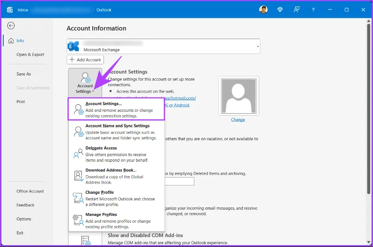Viewport: 373px width, 247px height.
Task: Click the Account Name and Sync icon
Action: click(x=78, y=132)
